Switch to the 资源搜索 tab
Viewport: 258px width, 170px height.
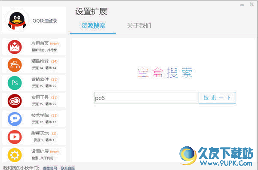coord(93,26)
